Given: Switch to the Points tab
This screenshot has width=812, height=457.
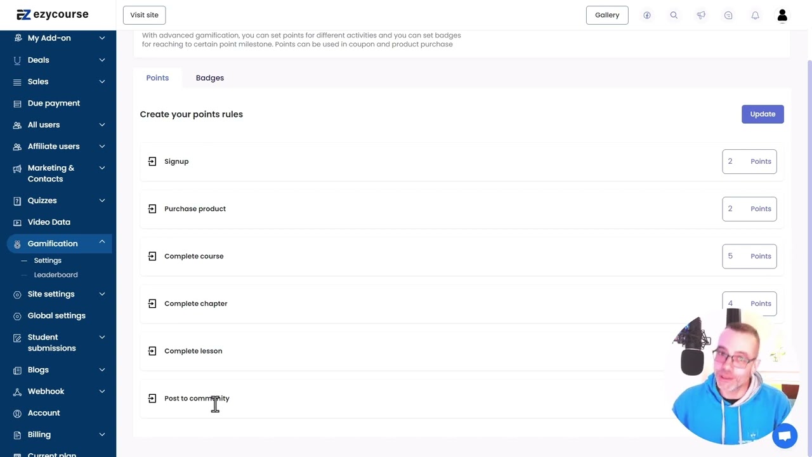Looking at the screenshot, I should 157,77.
